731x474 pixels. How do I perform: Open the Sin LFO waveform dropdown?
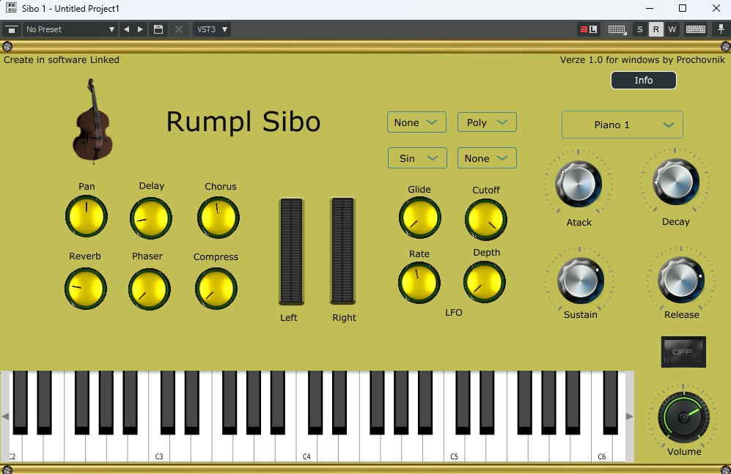[416, 158]
